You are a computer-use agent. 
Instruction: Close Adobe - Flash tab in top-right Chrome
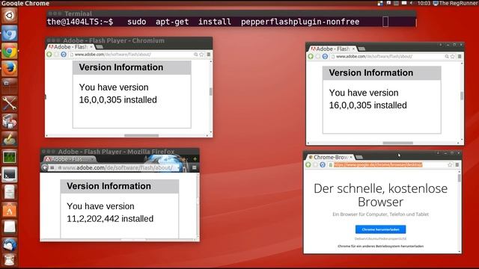click(353, 49)
